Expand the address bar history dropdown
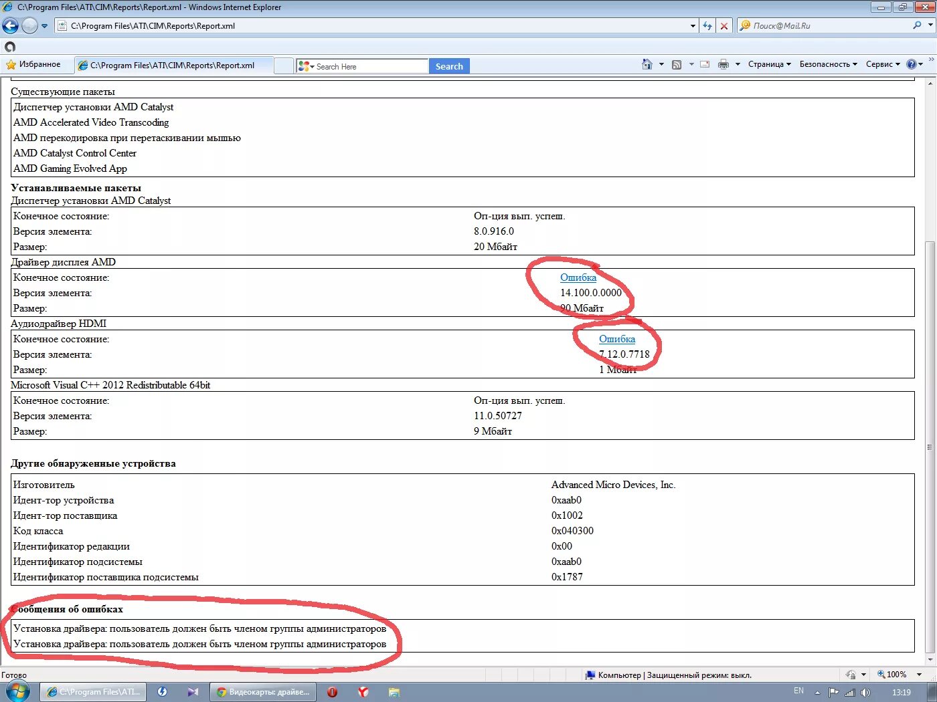 (693, 26)
